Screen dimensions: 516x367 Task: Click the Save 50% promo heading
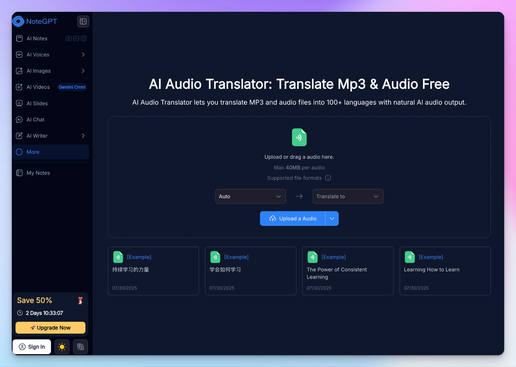click(35, 300)
